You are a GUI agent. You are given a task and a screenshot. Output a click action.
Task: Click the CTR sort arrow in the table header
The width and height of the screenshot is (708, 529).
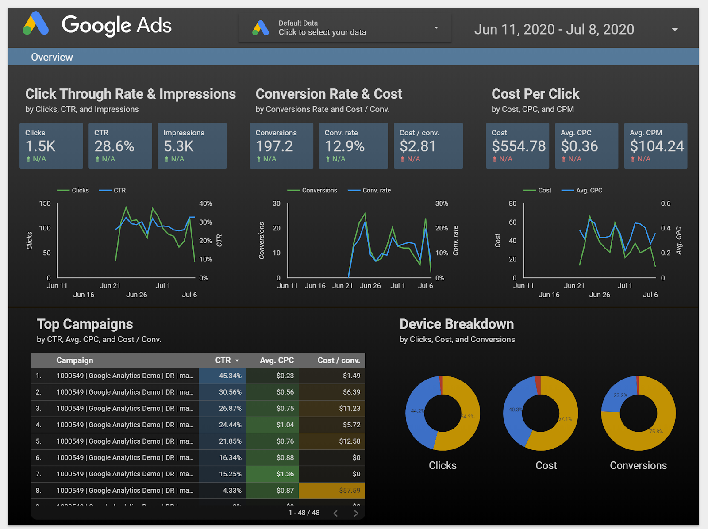[237, 360]
